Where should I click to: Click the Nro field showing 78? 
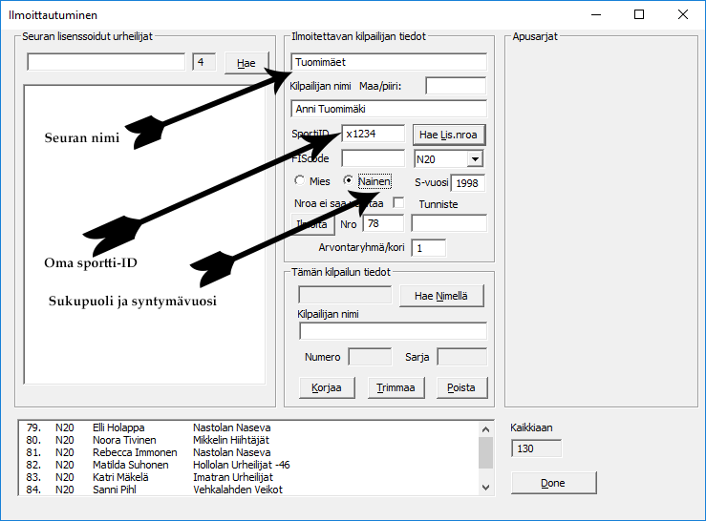pyautogui.click(x=382, y=223)
